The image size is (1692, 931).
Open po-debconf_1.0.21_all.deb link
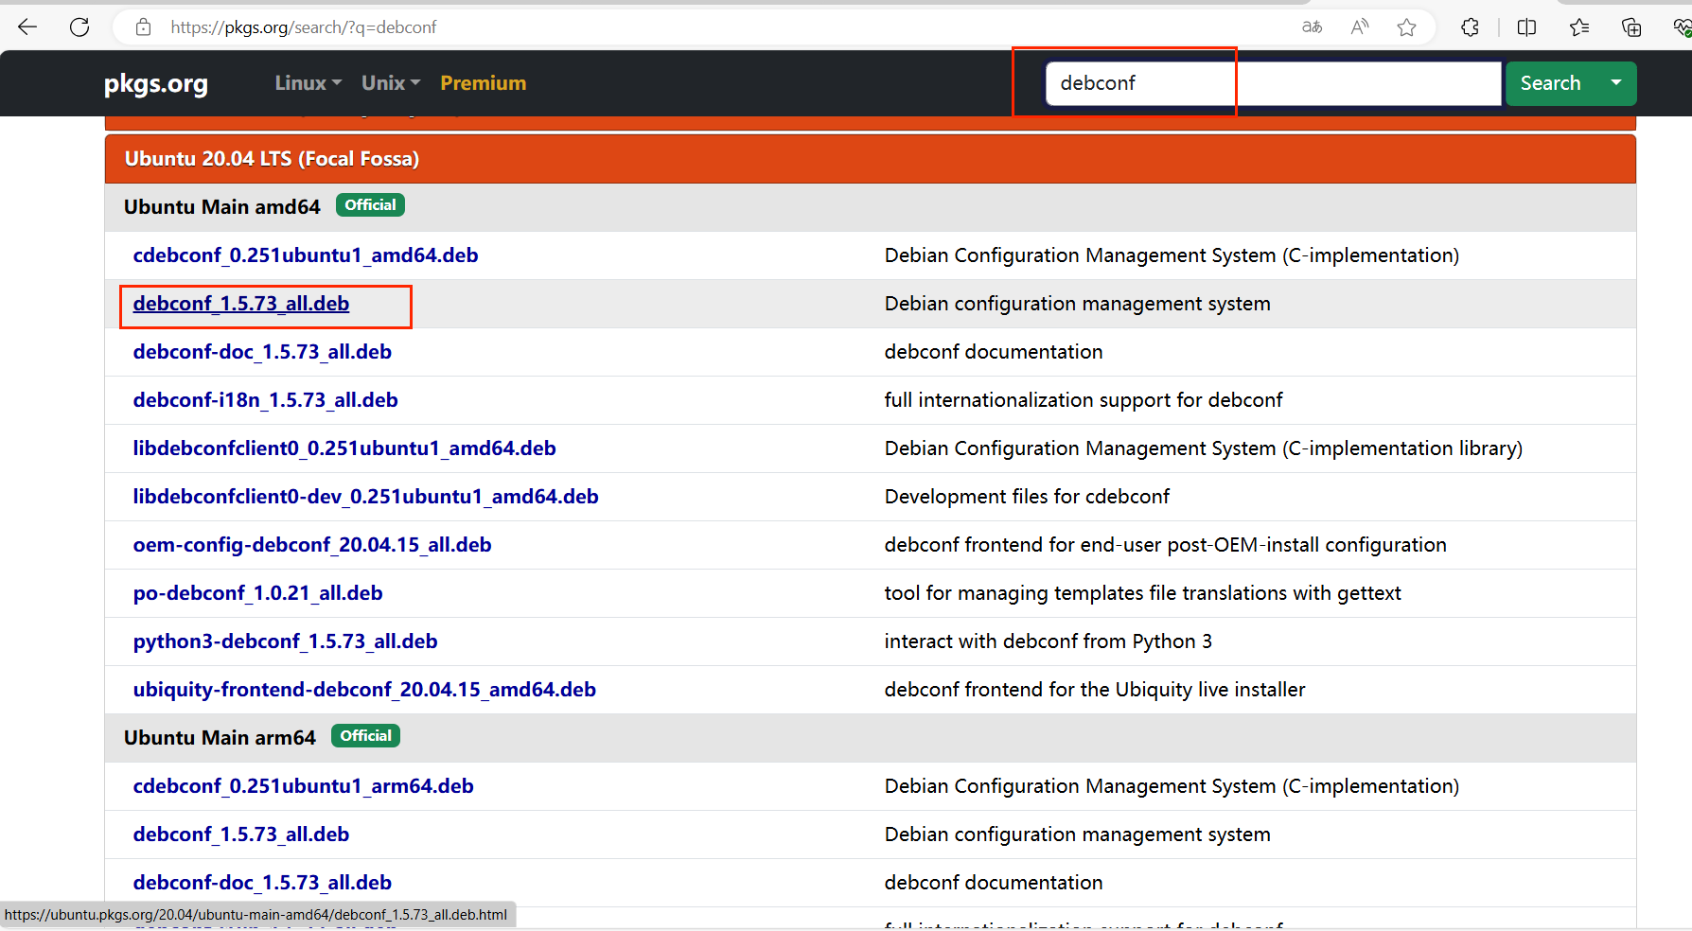tap(257, 593)
